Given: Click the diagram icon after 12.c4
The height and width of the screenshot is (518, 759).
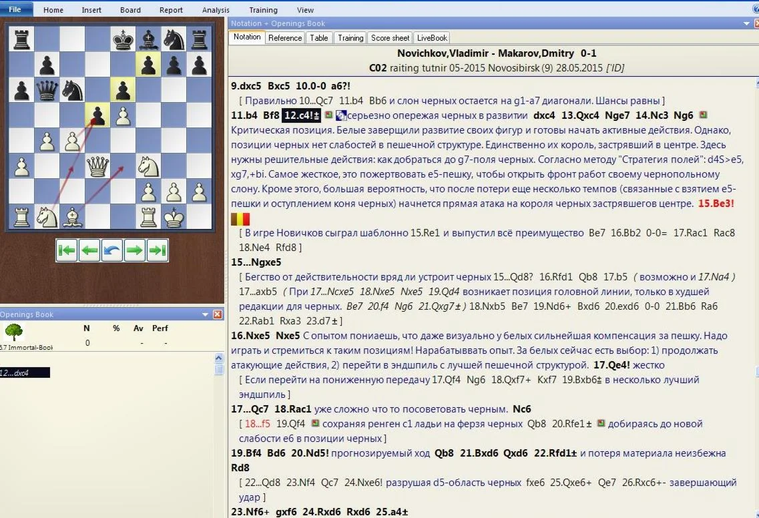Looking at the screenshot, I should [341, 115].
